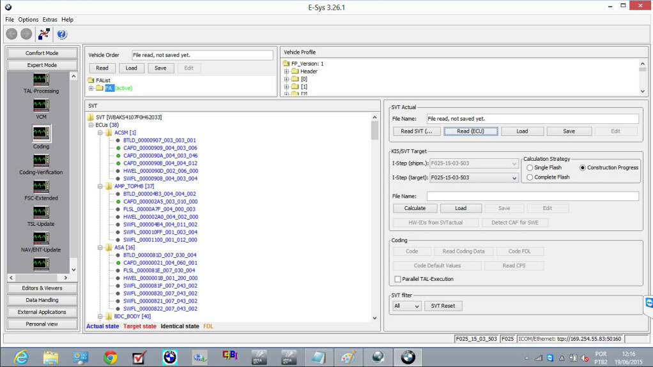The width and height of the screenshot is (653, 367).
Task: Click the Read SVT button
Action: (x=417, y=131)
